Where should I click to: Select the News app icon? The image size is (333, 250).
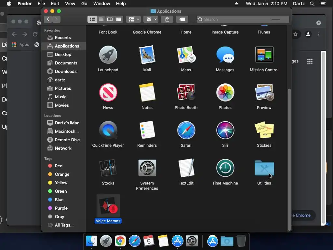(108, 92)
